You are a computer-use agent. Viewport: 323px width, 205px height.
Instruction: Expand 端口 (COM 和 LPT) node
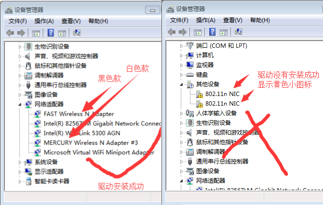(181, 46)
